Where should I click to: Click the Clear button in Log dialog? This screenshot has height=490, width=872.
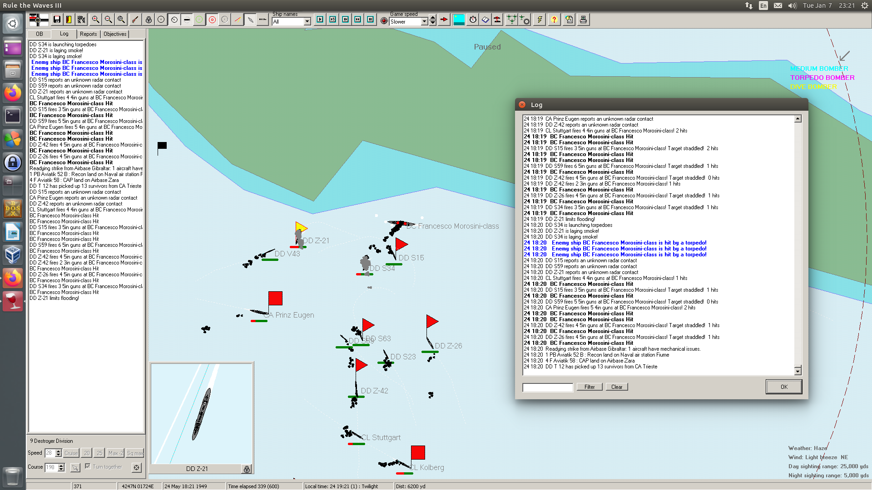click(617, 387)
